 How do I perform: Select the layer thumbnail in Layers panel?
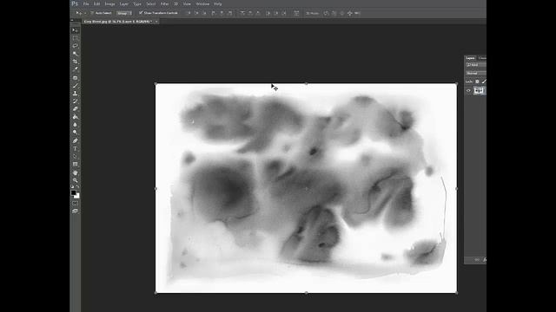[479, 91]
